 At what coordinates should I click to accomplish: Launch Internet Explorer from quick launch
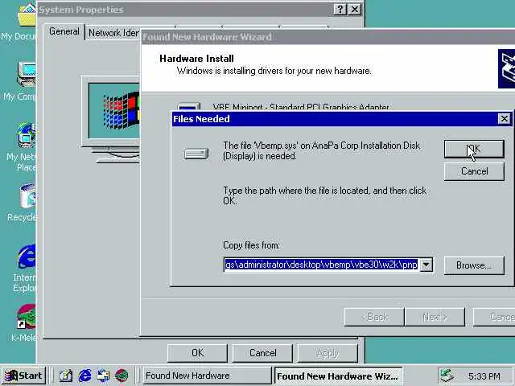point(84,376)
